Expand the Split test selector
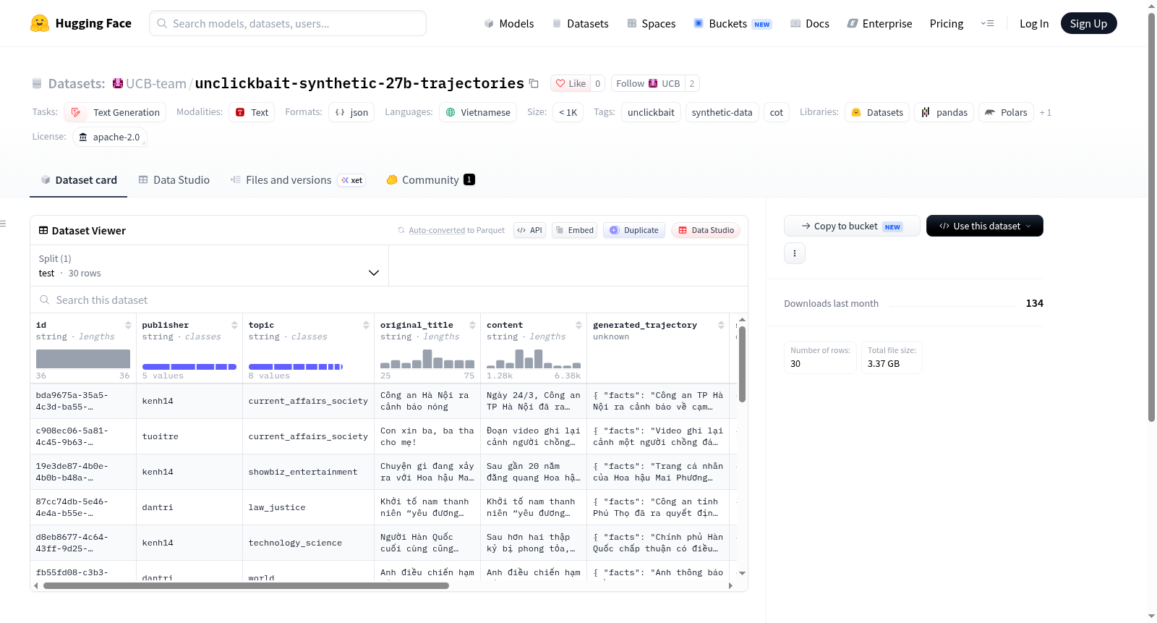The image size is (1157, 623). pos(209,266)
